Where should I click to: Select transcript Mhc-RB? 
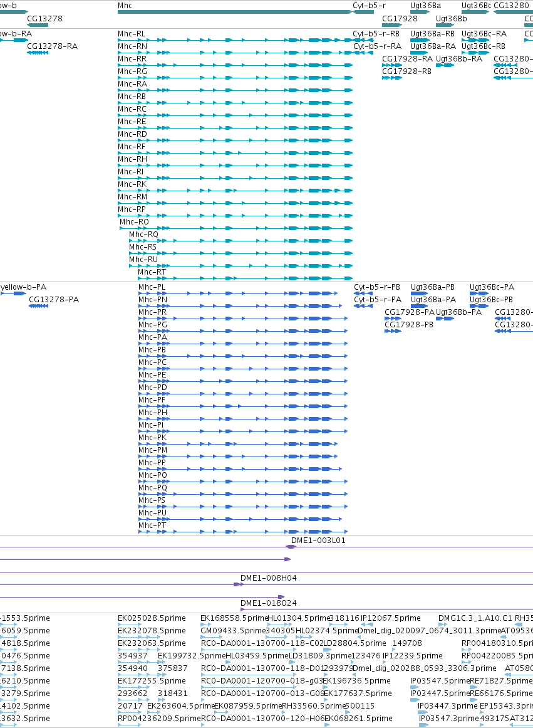[x=132, y=97]
